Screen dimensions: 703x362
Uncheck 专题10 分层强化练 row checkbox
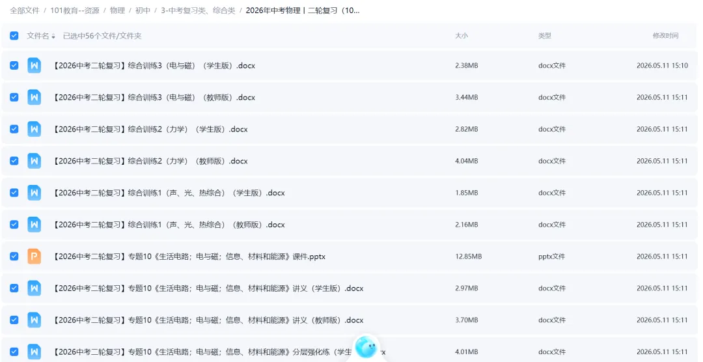tap(14, 352)
